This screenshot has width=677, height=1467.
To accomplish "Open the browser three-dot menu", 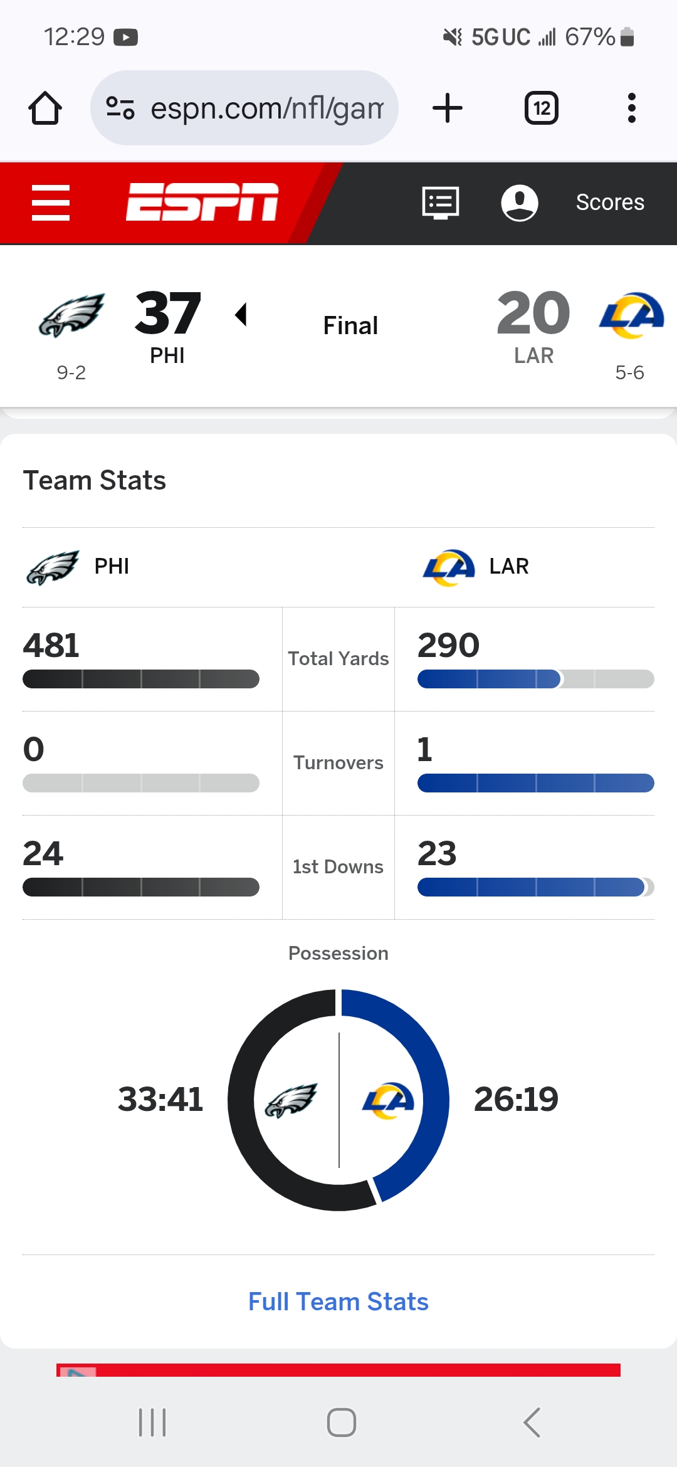I will pyautogui.click(x=631, y=108).
